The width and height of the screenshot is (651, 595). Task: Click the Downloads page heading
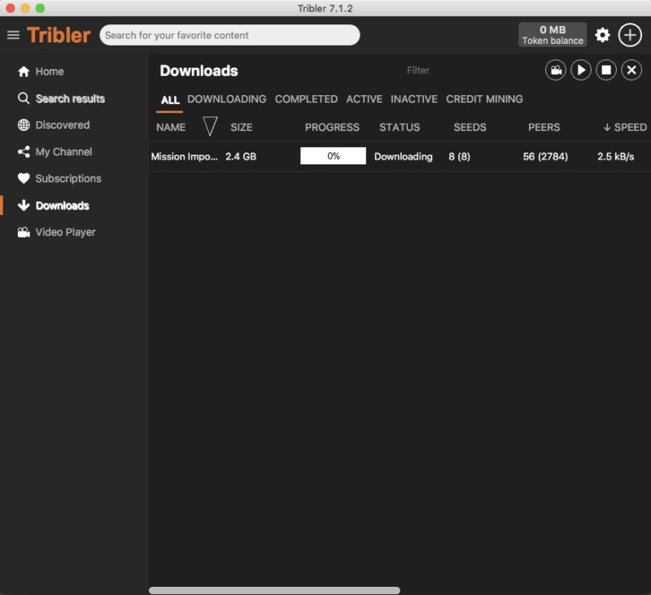(x=199, y=71)
